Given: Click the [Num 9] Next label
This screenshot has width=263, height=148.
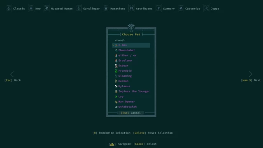Looking at the screenshot, I should [251, 80].
